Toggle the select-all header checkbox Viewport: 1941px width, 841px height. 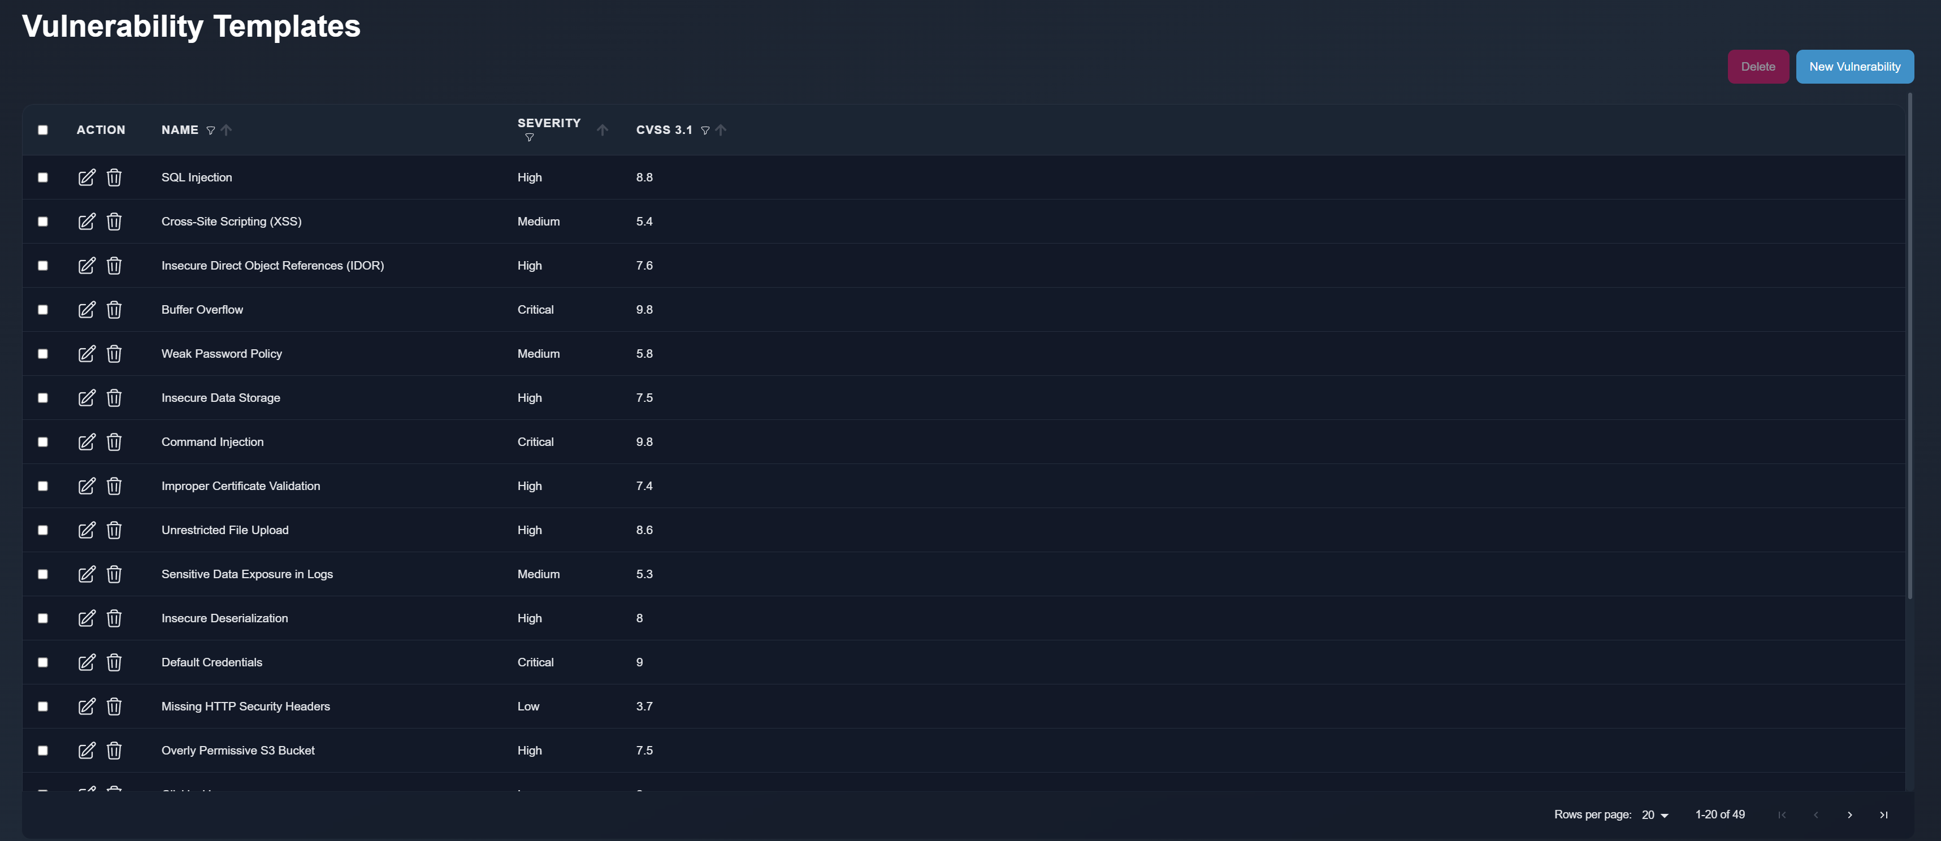[x=43, y=131]
